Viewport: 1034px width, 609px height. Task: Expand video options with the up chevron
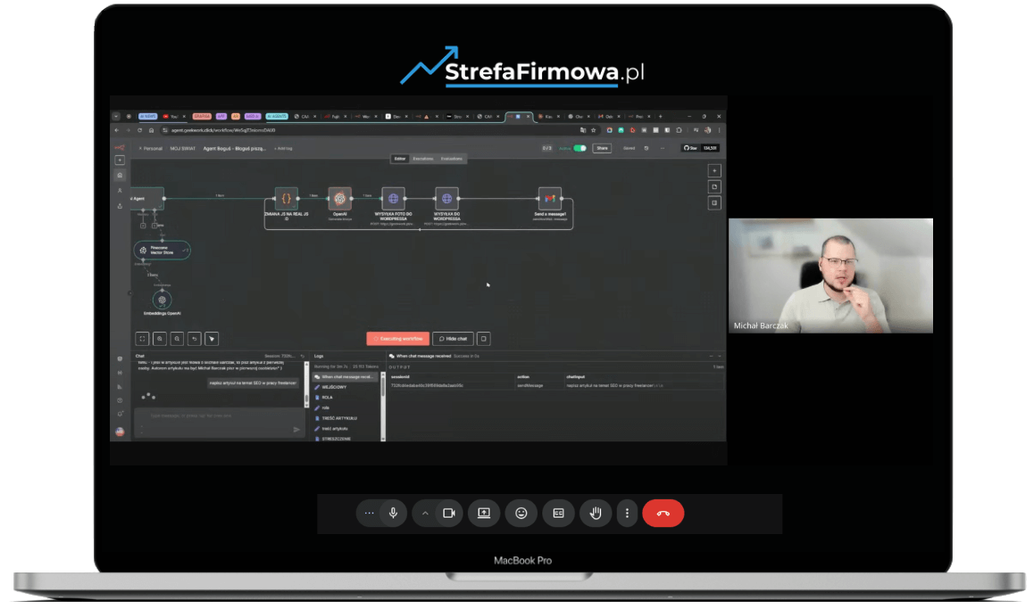425,513
